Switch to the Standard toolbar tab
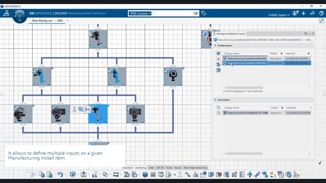326x183 pixels. 128,168
